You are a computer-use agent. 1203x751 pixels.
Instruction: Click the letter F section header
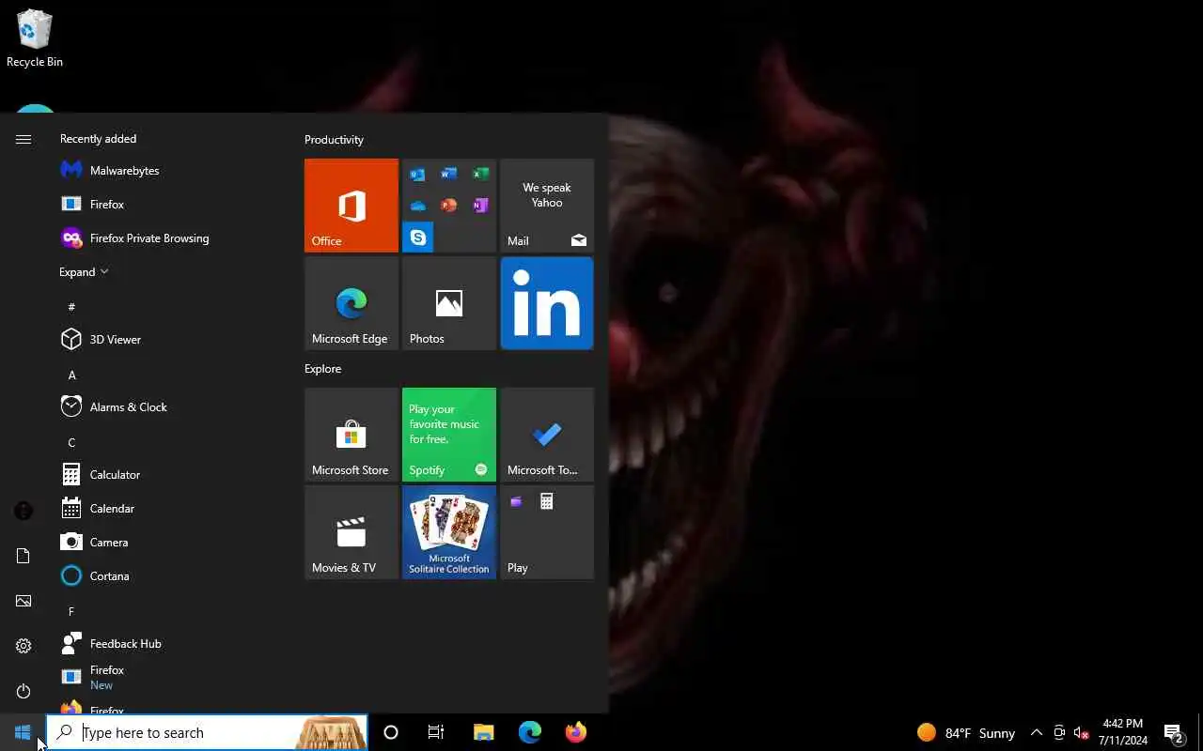(71, 611)
